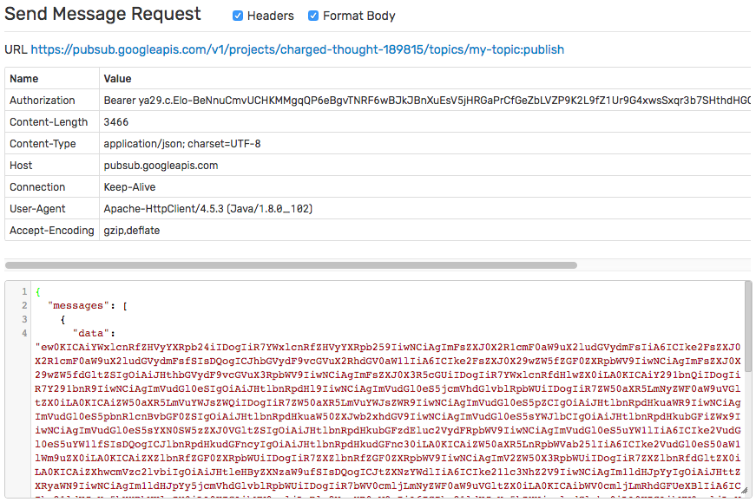Select the Apache-HttpClient User-Agent value
Screen dimensions: 756x502
pos(208,209)
